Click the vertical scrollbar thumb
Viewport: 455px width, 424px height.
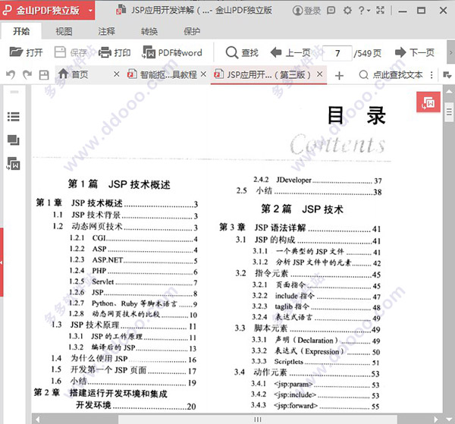449,111
